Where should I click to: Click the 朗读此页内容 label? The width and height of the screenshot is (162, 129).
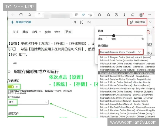pyautogui.click(x=23, y=22)
